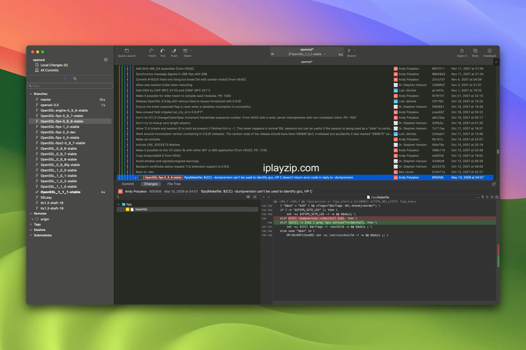The image size is (526, 350).
Task: Expand the origin remote
Action: (x=33, y=219)
